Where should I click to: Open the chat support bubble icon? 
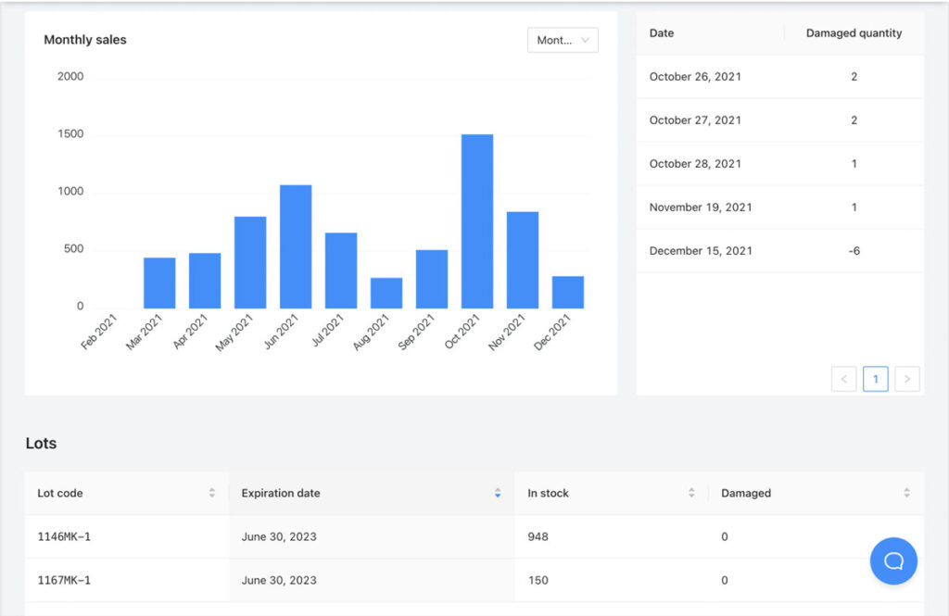click(893, 561)
